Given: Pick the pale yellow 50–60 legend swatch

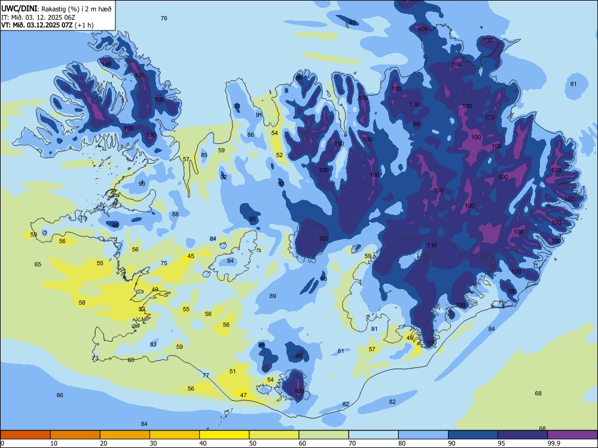Looking at the screenshot, I should click(x=274, y=435).
